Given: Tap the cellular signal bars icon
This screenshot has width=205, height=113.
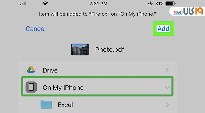Looking at the screenshot, I should (23, 4).
